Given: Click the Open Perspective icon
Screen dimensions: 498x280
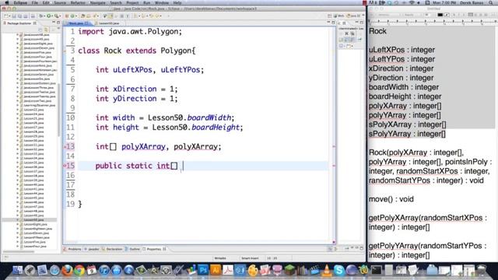Looking at the screenshot, I should click(330, 16).
